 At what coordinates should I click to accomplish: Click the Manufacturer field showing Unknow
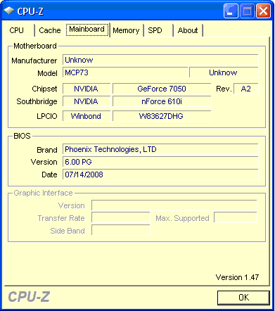[x=160, y=60]
